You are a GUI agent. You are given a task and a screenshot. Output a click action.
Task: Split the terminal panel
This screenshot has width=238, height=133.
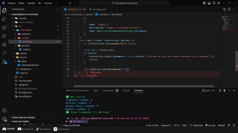(220, 91)
